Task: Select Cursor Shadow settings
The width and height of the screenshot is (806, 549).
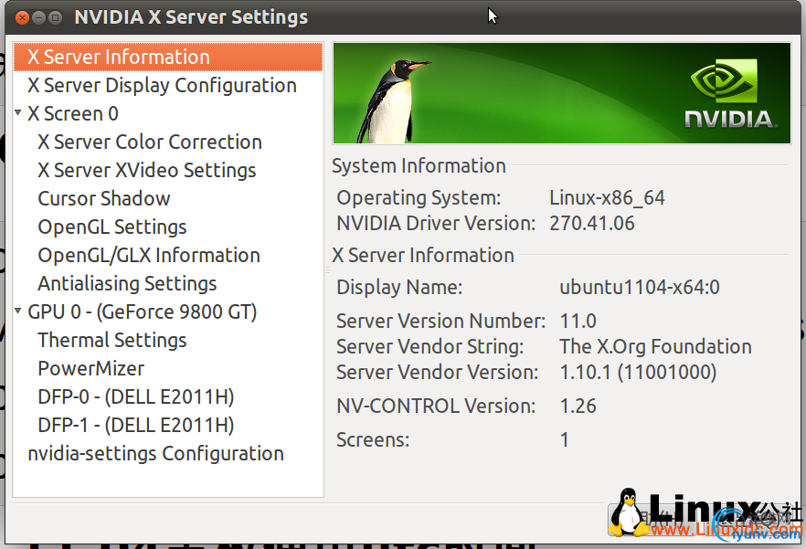Action: tap(104, 198)
